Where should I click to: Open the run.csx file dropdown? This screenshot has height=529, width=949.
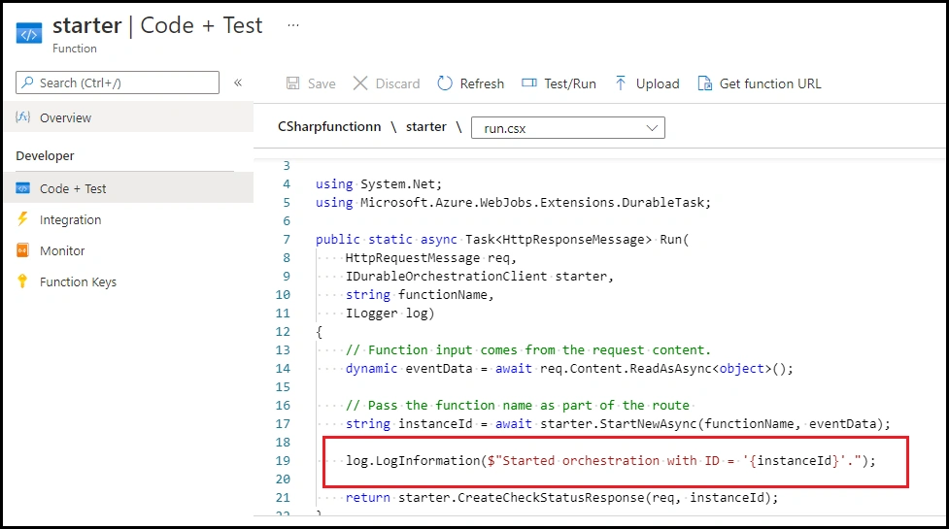(x=567, y=127)
